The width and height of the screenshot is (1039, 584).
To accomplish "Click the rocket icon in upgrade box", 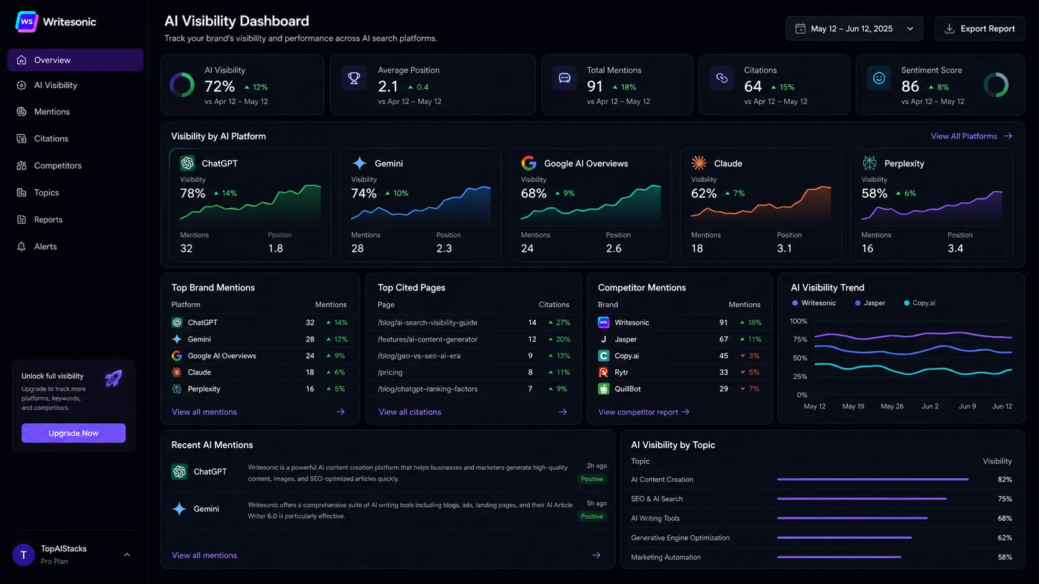I will click(x=113, y=379).
